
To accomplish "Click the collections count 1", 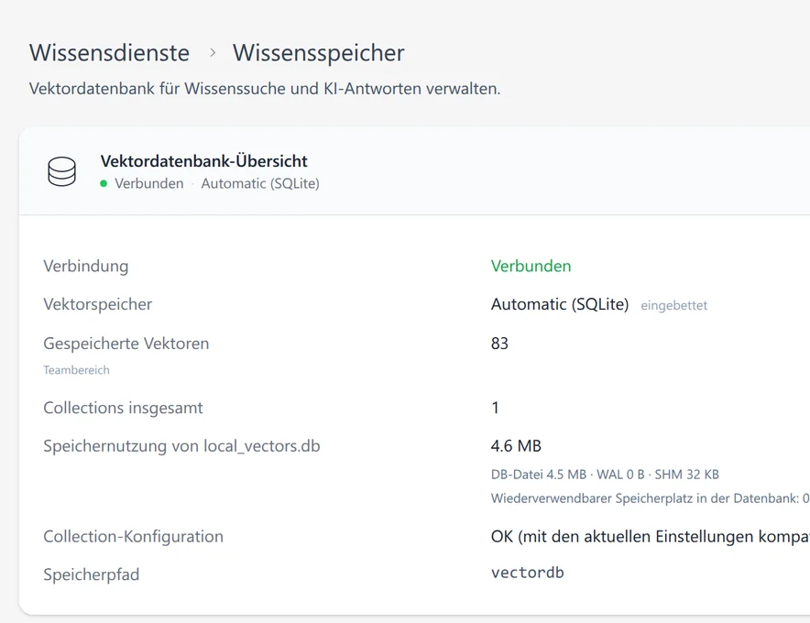I will [496, 408].
